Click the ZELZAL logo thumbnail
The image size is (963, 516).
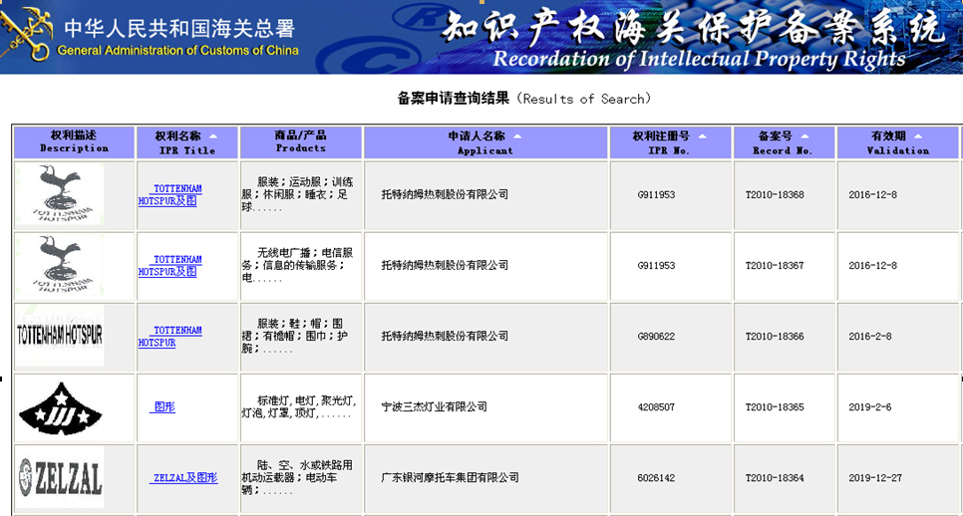click(x=60, y=477)
